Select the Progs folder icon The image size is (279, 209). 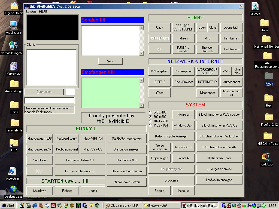[269, 76]
